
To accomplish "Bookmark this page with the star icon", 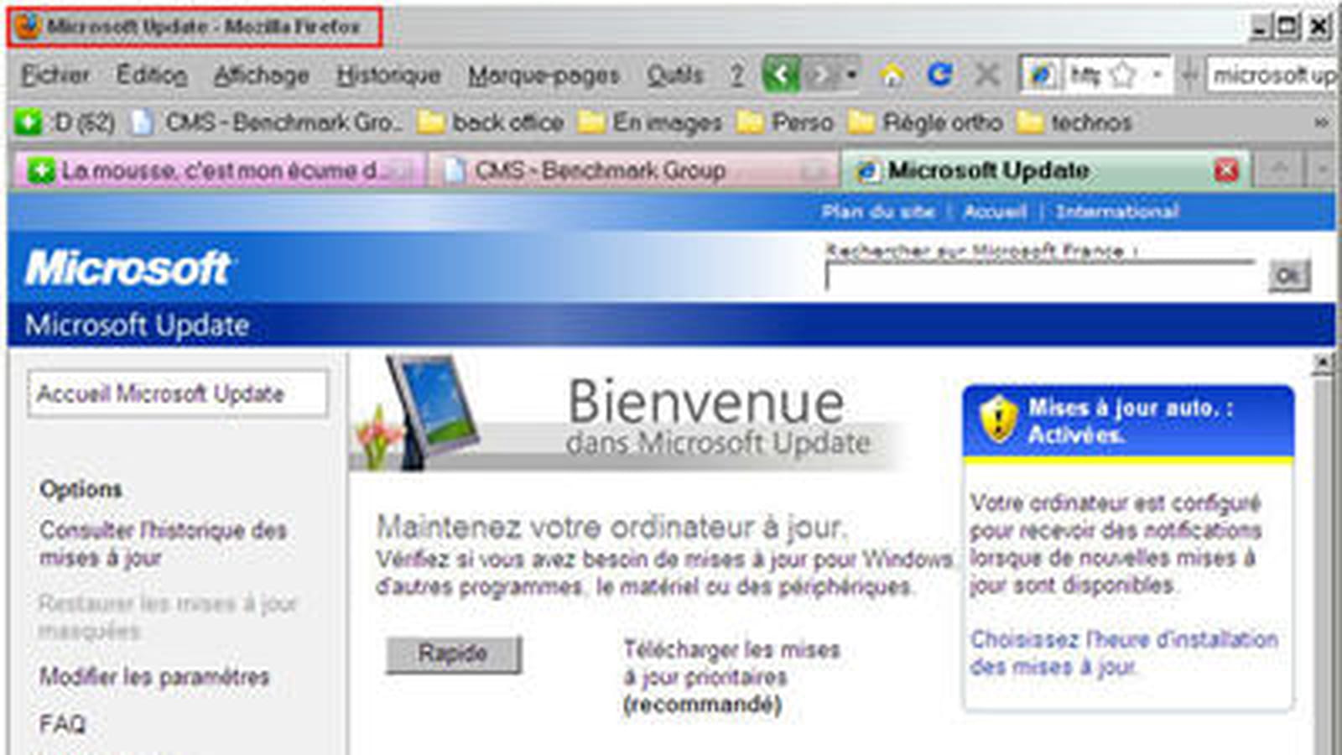I will click(x=1123, y=75).
